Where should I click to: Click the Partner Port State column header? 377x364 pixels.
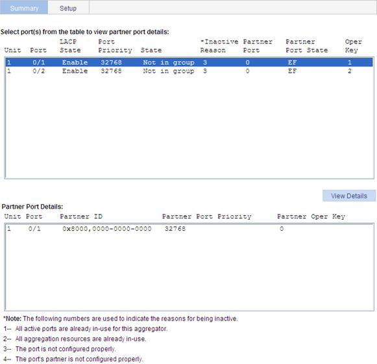306,45
